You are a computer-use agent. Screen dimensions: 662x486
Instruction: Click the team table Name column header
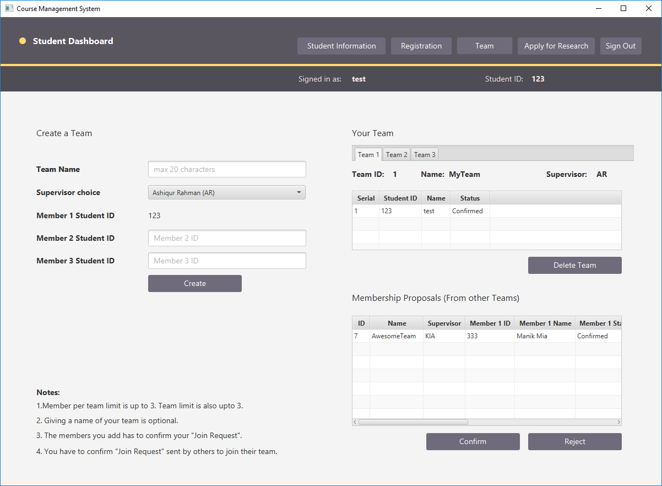[x=436, y=198]
